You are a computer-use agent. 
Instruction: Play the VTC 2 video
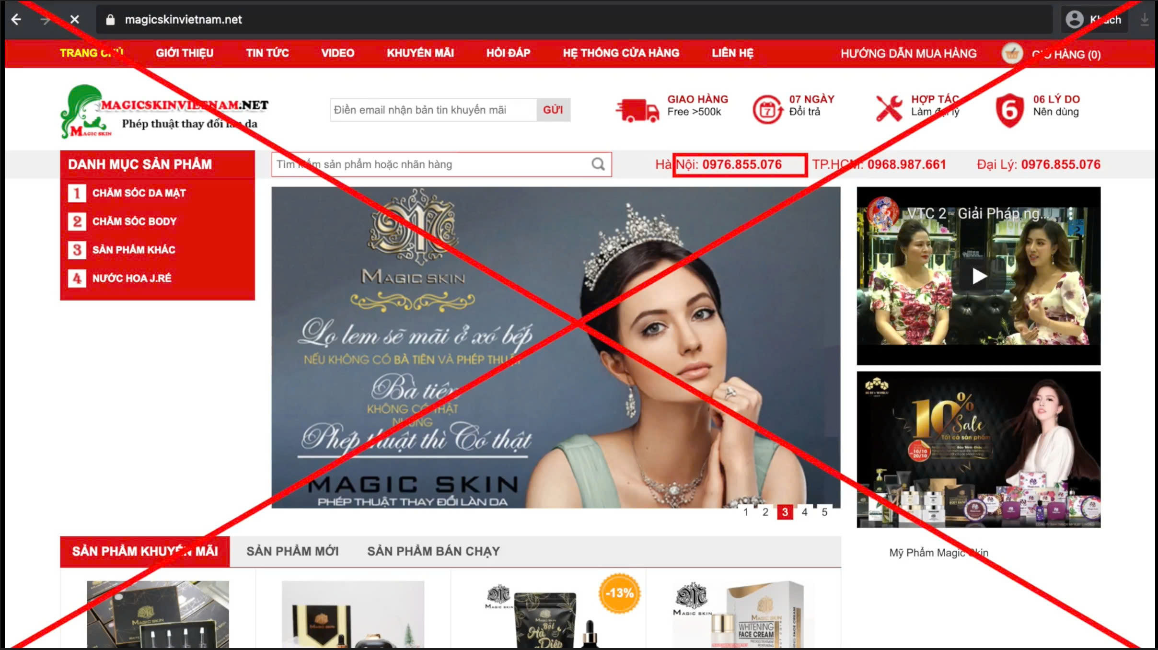(979, 276)
